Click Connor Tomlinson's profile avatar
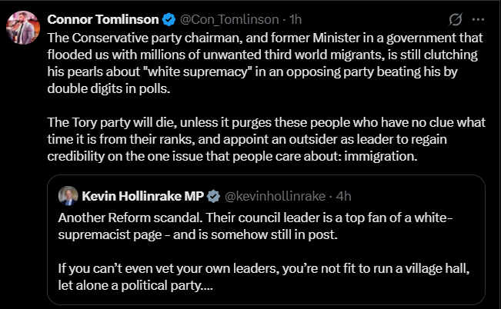The width and height of the screenshot is (501, 309). tap(23, 28)
